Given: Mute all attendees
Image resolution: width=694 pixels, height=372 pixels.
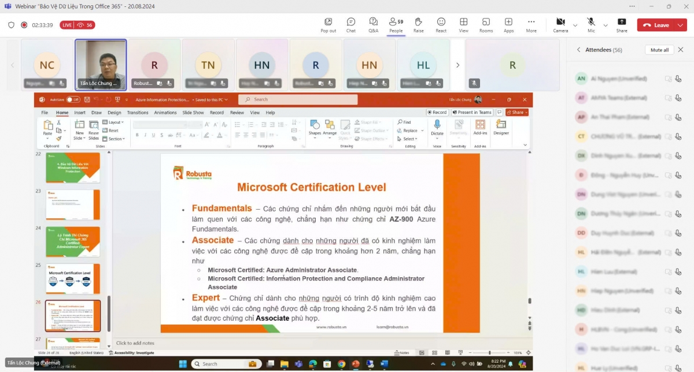Looking at the screenshot, I should (659, 50).
